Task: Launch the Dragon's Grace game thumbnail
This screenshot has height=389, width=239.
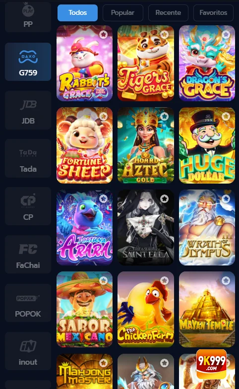Action: coord(207,64)
